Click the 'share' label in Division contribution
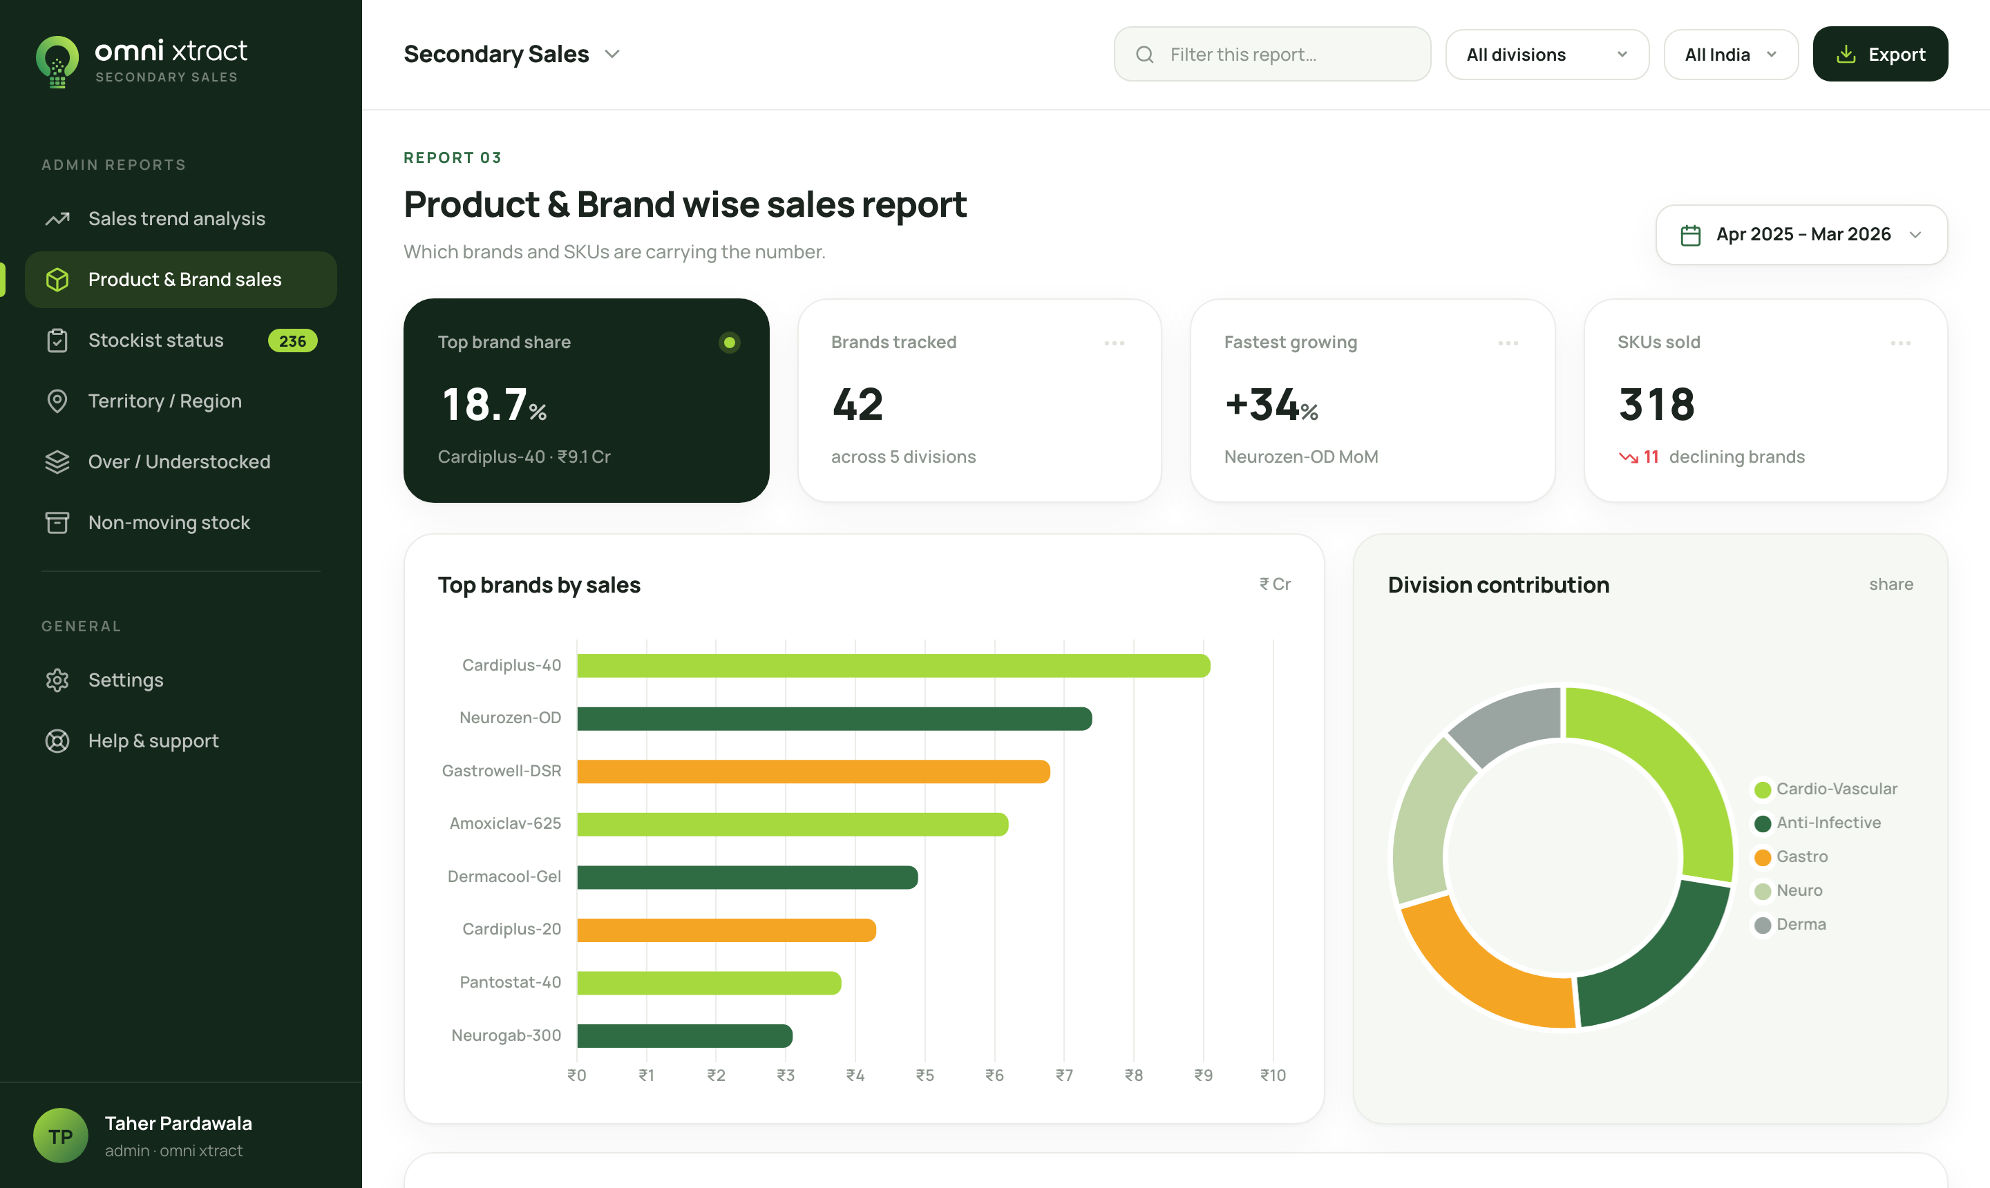 click(x=1890, y=584)
